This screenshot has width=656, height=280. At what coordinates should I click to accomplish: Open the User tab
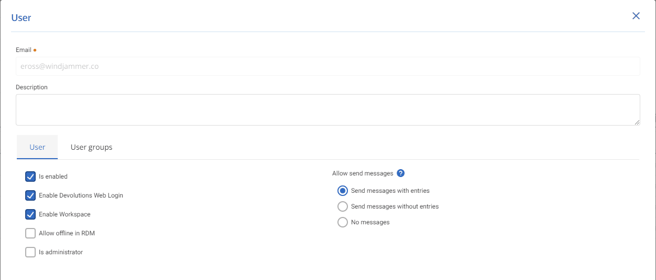tap(37, 147)
